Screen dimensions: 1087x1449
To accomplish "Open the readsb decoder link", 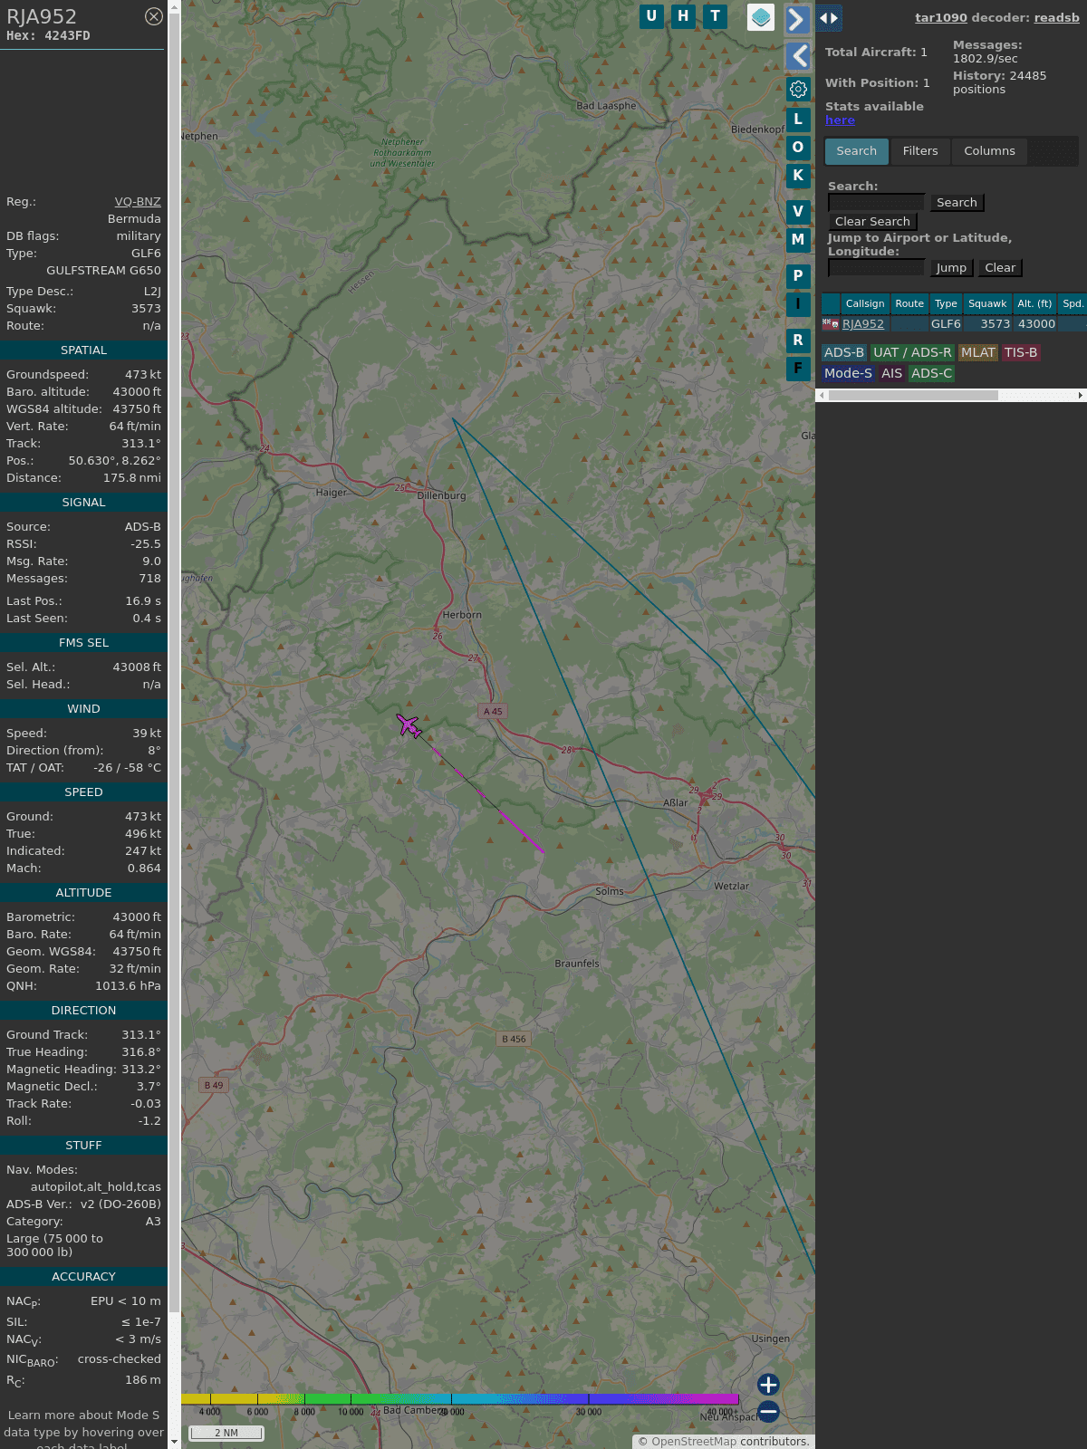I will [x=1056, y=17].
